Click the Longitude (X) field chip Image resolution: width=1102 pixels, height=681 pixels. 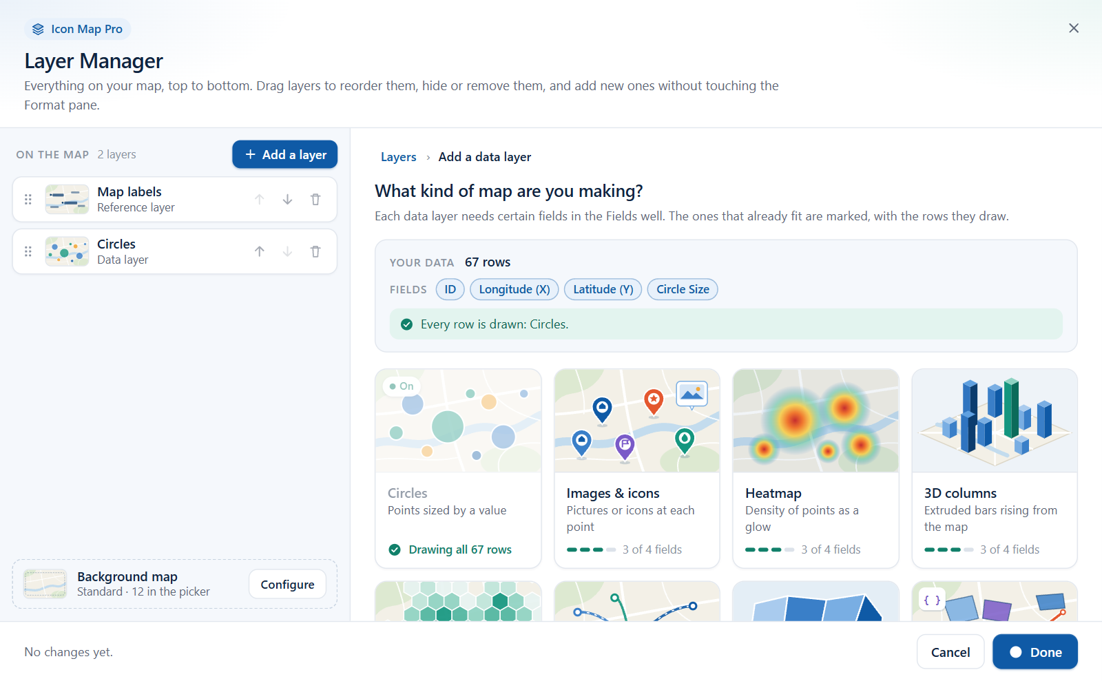(514, 289)
